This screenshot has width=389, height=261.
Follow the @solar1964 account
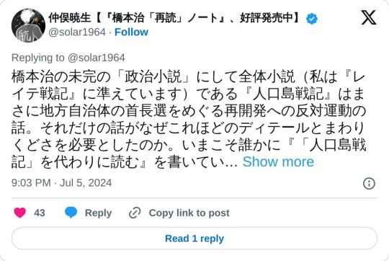[131, 32]
